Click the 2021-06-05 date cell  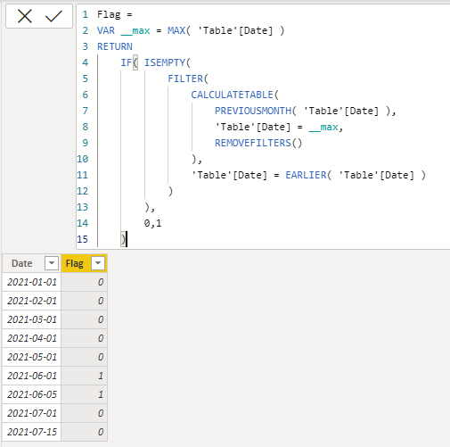[x=31, y=394]
